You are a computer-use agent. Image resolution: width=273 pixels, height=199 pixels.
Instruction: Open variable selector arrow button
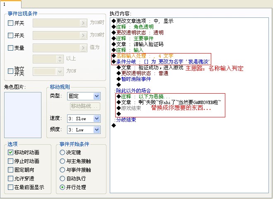pos(83,48)
